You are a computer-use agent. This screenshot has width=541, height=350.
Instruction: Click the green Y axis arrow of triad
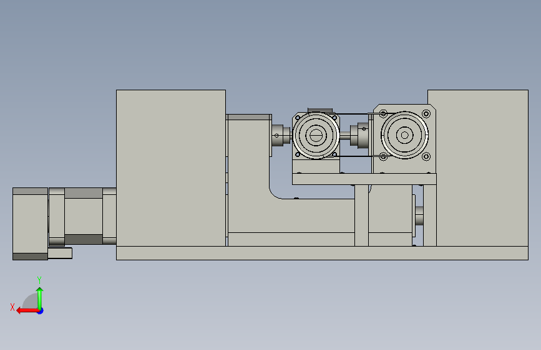click(x=40, y=298)
